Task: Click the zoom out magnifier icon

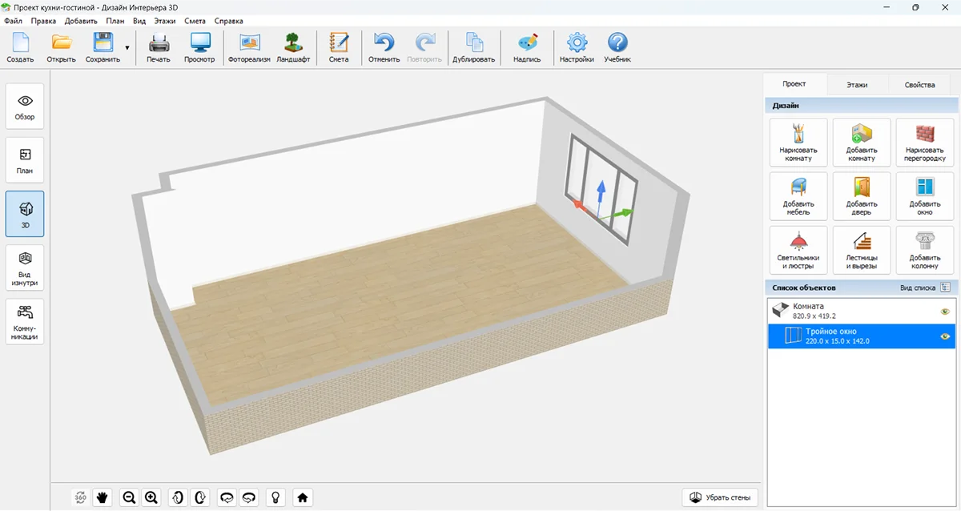Action: pos(128,497)
